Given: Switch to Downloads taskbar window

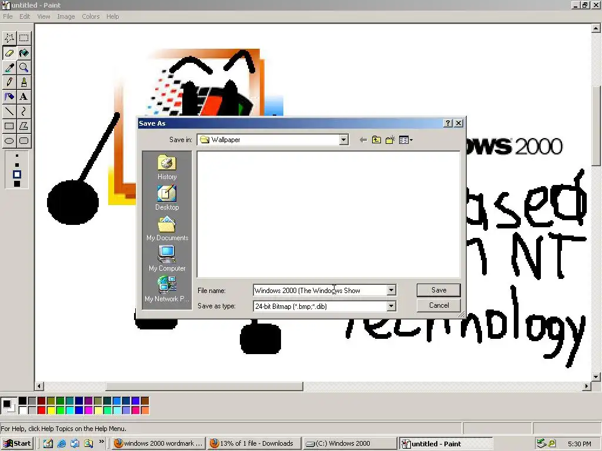Looking at the screenshot, I should point(254,443).
